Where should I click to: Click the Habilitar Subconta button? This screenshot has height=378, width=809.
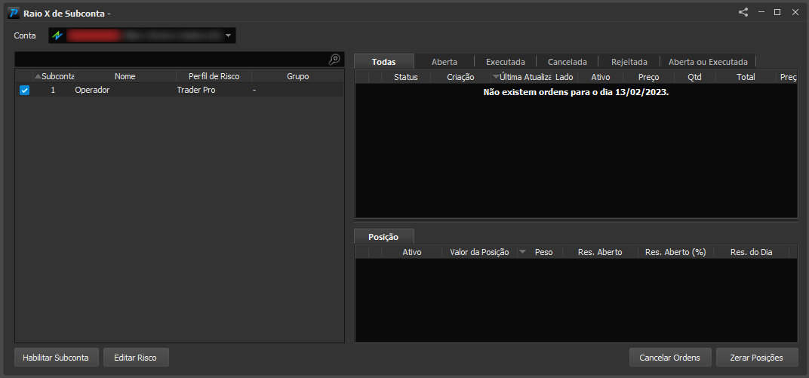point(56,358)
